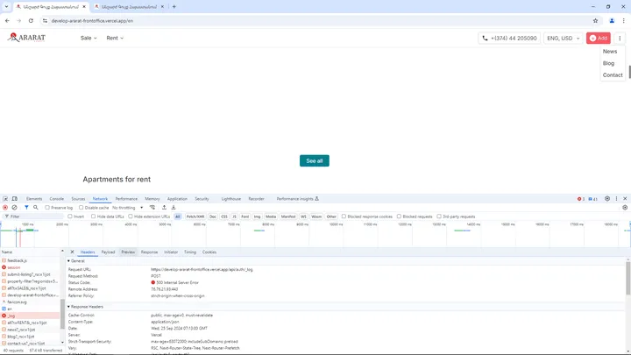Click the network filter funnel icon
The width and height of the screenshot is (631, 355).
pos(25,208)
